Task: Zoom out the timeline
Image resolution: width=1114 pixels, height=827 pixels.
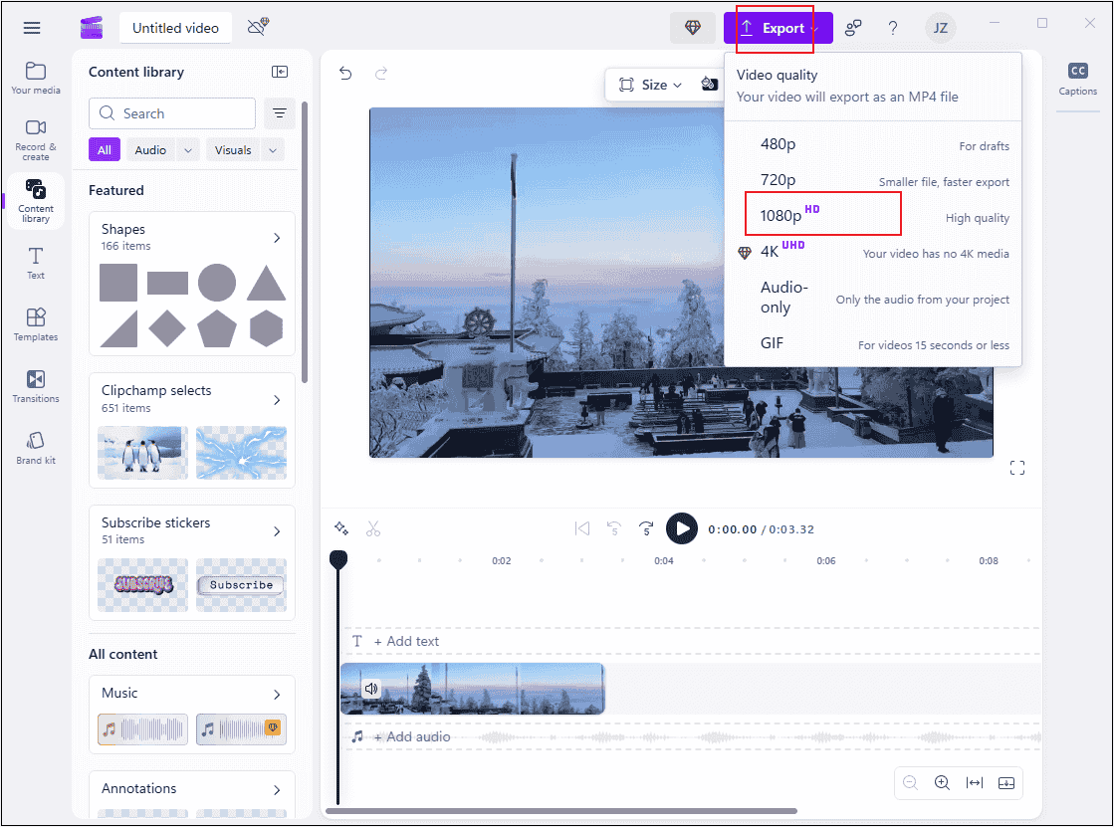Action: coord(910,782)
